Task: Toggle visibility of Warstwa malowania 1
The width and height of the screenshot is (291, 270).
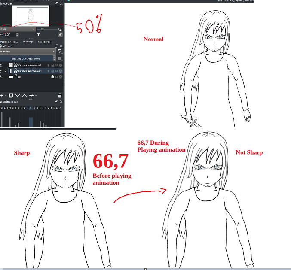Action: pos(1,71)
